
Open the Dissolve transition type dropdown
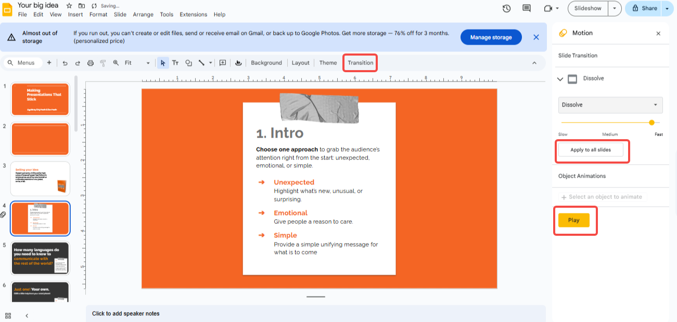click(609, 105)
